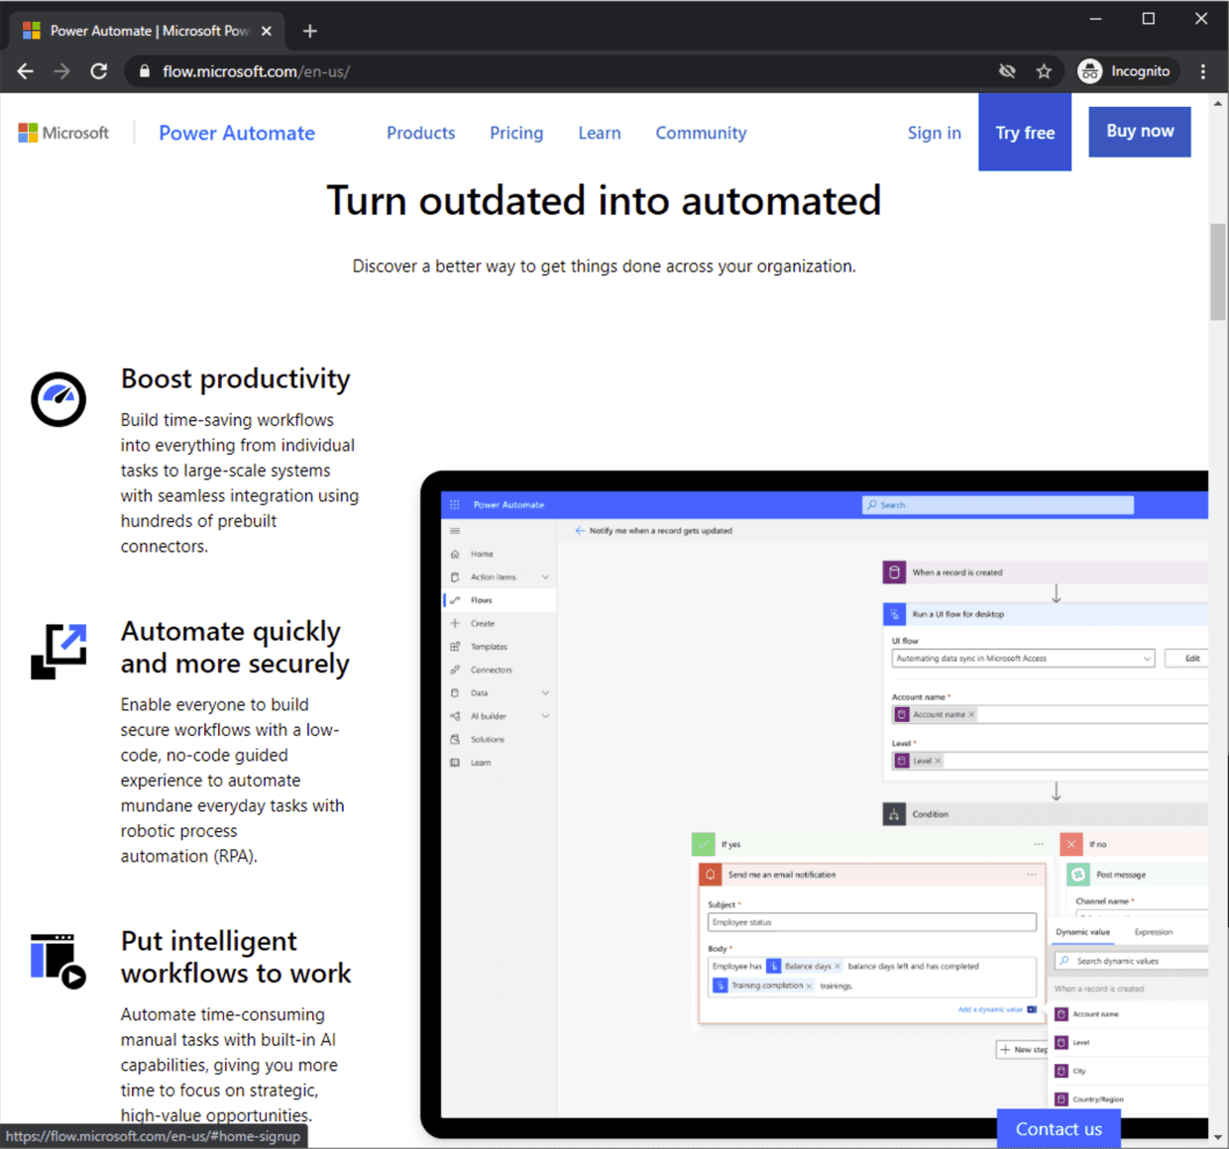1229x1149 pixels.
Task: Go back with the browser back arrow
Action: [x=26, y=71]
